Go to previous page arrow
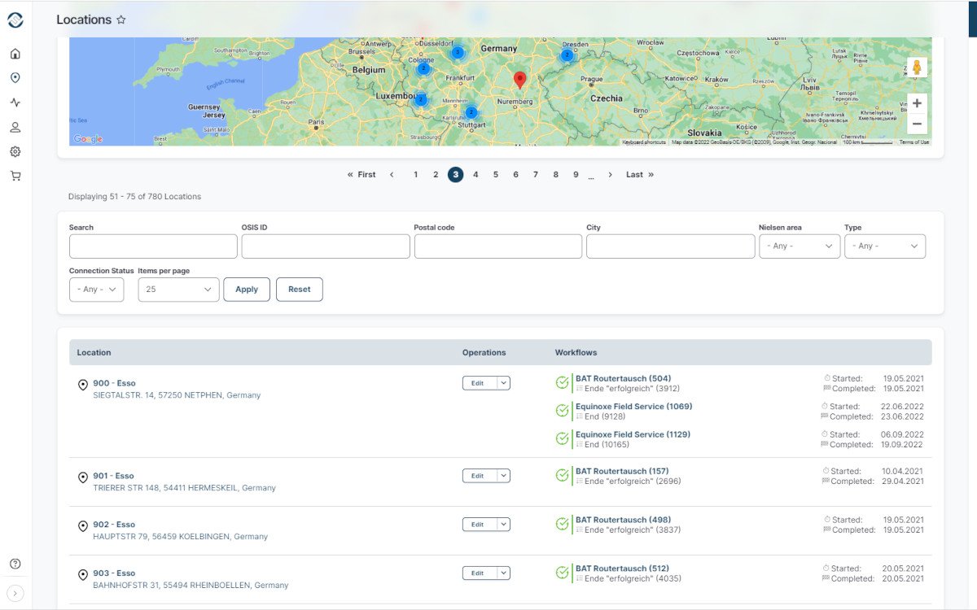 [392, 175]
